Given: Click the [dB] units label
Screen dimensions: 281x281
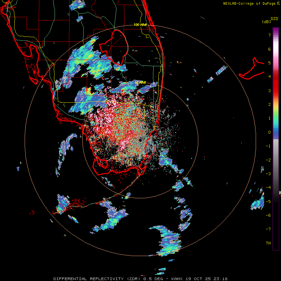Looking at the screenshot, I should coord(267,22).
